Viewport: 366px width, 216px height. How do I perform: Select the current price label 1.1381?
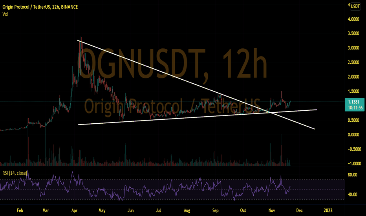[353, 102]
